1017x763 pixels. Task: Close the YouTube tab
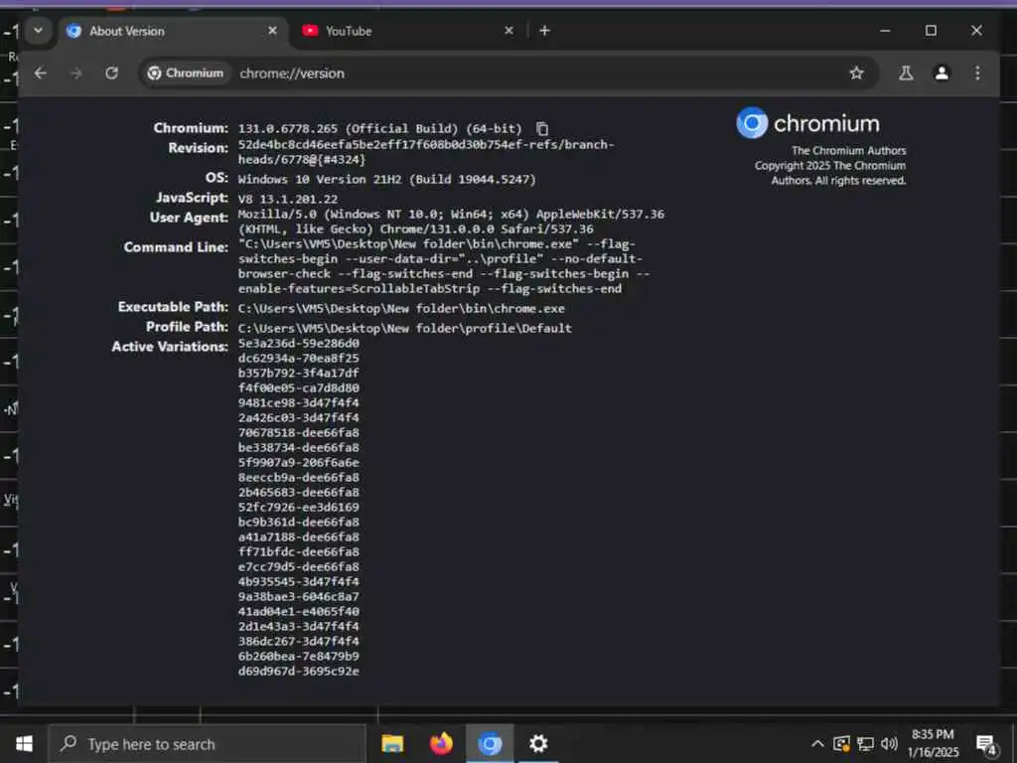click(509, 31)
